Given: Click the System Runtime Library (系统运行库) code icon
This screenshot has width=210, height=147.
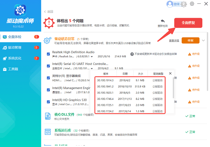Looking at the screenshot, I should click(x=48, y=132).
